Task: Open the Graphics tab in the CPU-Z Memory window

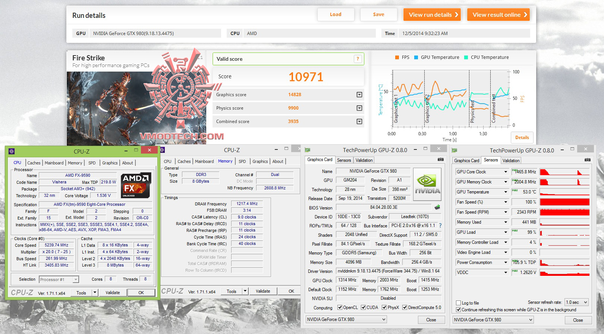Action: pyautogui.click(x=260, y=161)
